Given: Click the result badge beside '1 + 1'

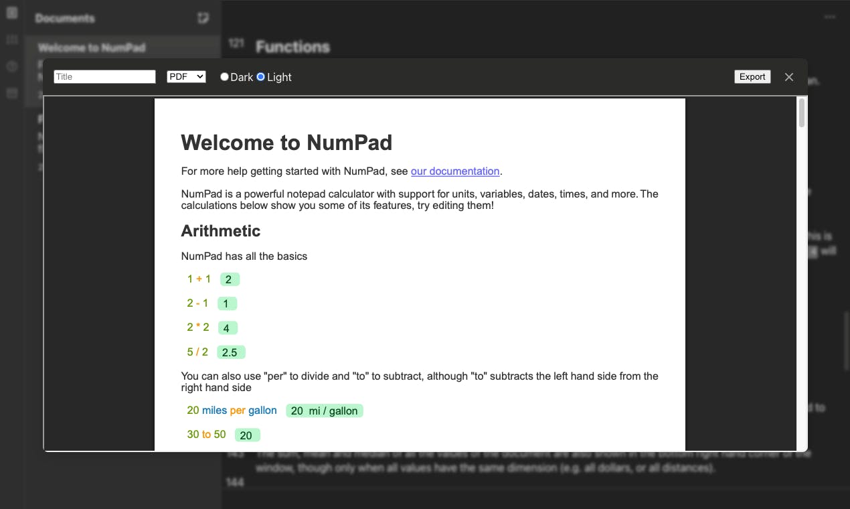Looking at the screenshot, I should pyautogui.click(x=230, y=279).
